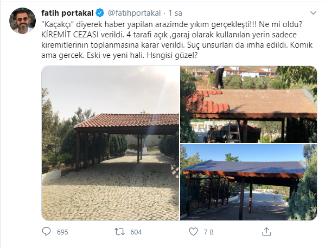This screenshot has height=248, width=325.
Task: Click the tweet text starting with “Kaçakçı”
Action: pos(177,40)
